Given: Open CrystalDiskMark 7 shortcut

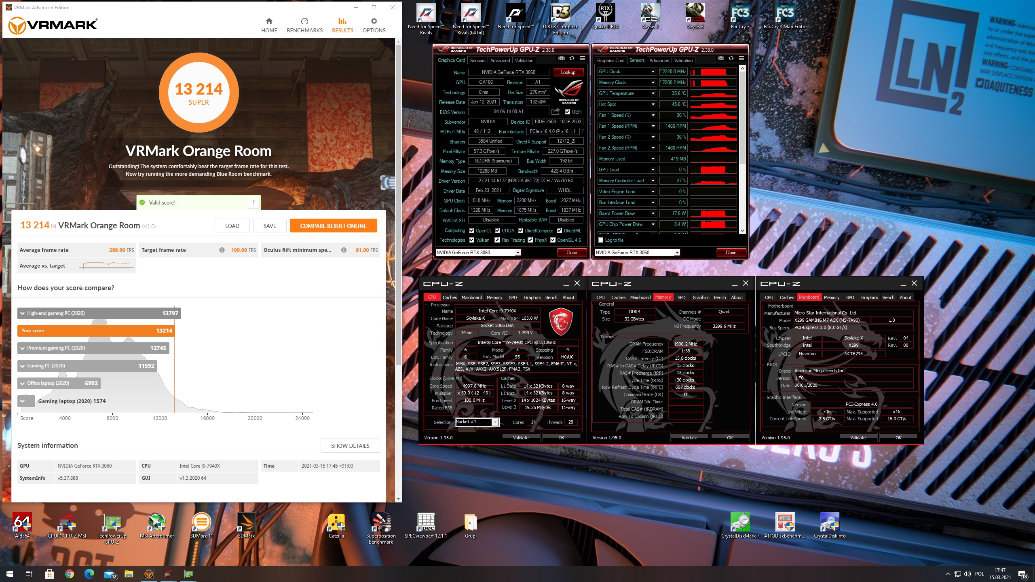Looking at the screenshot, I should [740, 525].
